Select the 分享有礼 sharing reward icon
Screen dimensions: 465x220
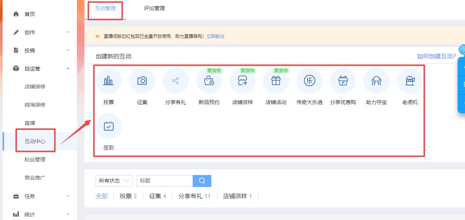[175, 80]
